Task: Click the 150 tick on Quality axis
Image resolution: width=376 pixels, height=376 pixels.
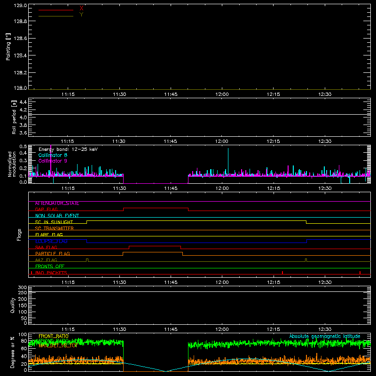Action: coord(23,305)
